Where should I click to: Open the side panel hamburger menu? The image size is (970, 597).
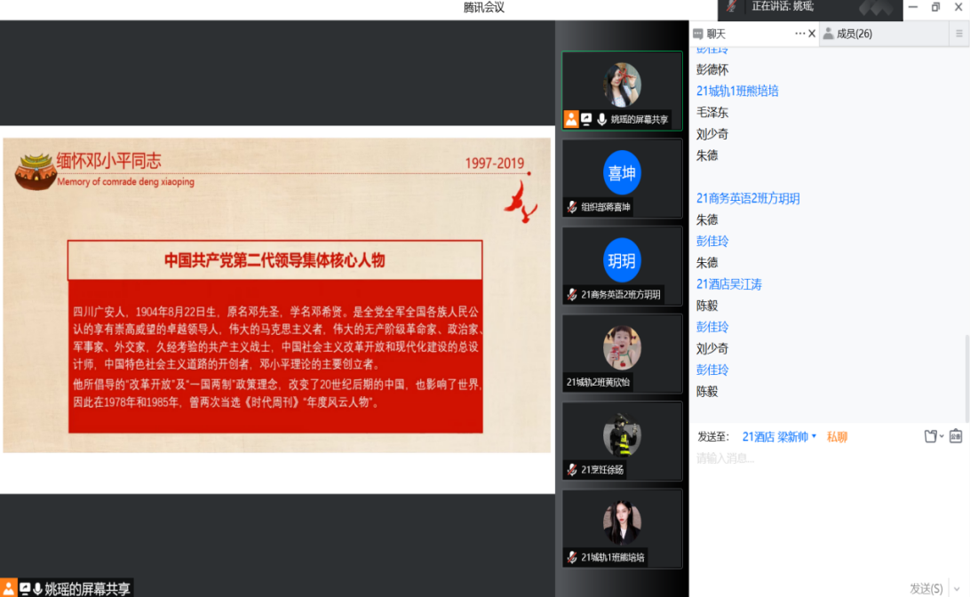tap(959, 34)
